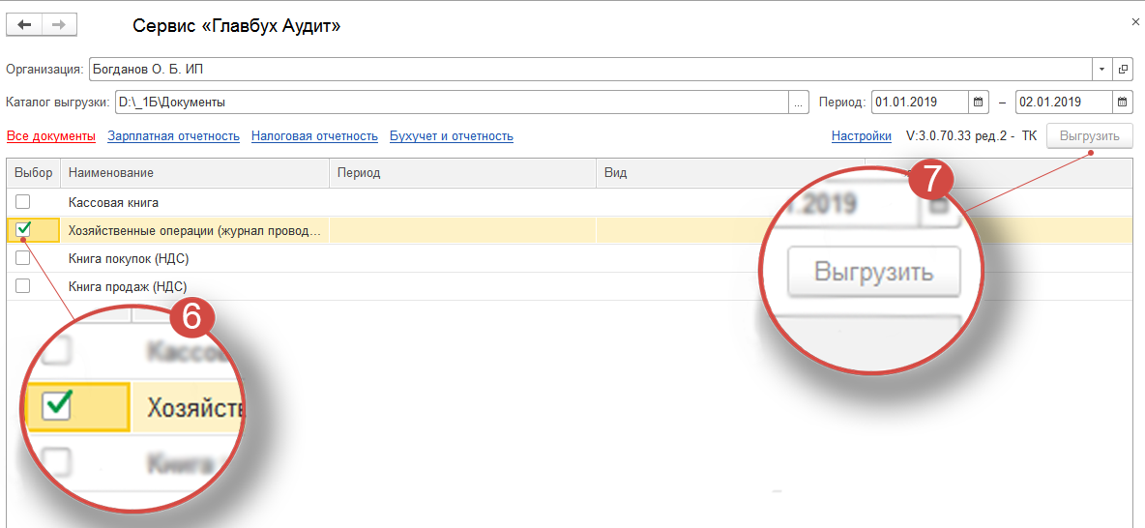1145x528 pixels.
Task: Expand the Организация dropdown list
Action: pos(1102,70)
